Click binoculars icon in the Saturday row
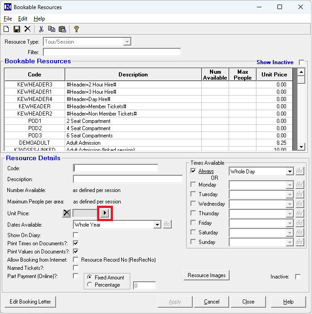The image size is (312, 314). coord(300,232)
